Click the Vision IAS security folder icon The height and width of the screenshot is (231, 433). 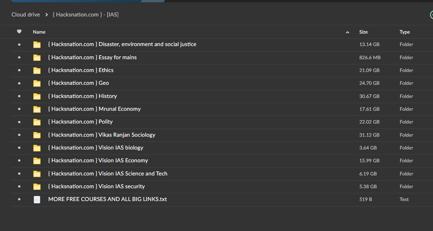click(37, 187)
